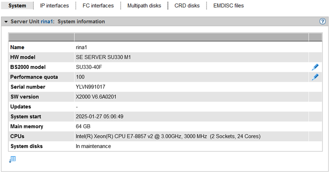Select the CPUs Intel Xeon description text
The image size is (329, 172).
[168, 136]
